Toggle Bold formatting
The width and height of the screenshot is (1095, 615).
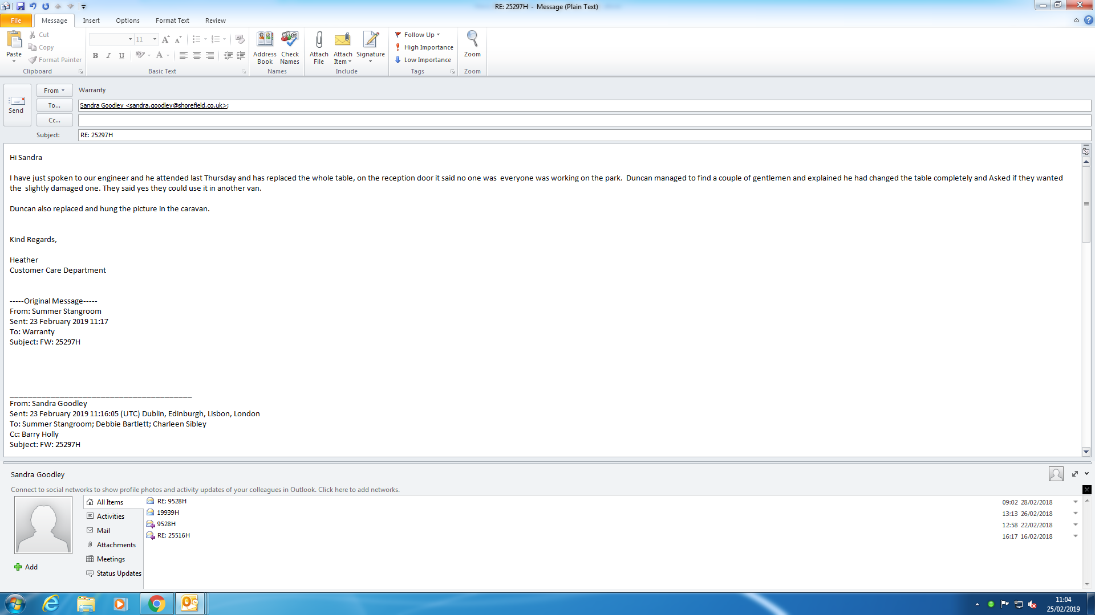pyautogui.click(x=95, y=56)
